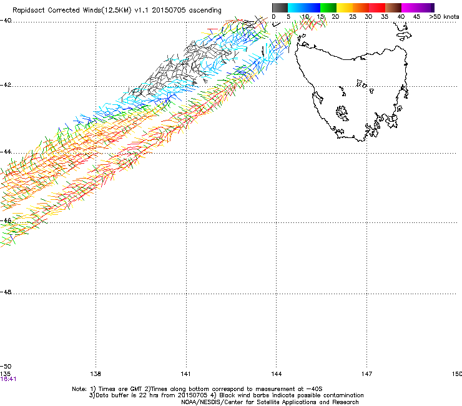This screenshot has height=406, width=462.
Task: Click the latitude label '-50'
Action: [6, 366]
